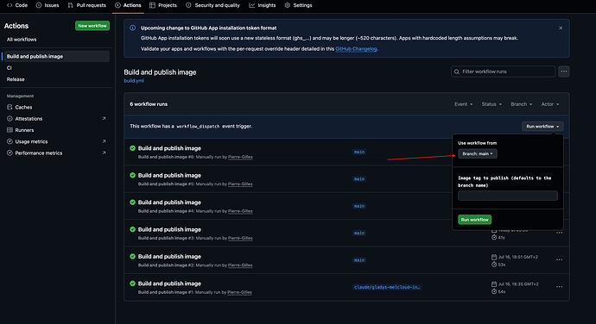Click the Actions heading in sidebar

point(16,26)
